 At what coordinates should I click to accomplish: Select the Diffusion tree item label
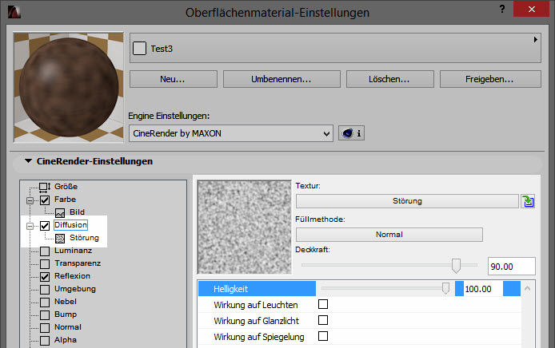point(71,225)
